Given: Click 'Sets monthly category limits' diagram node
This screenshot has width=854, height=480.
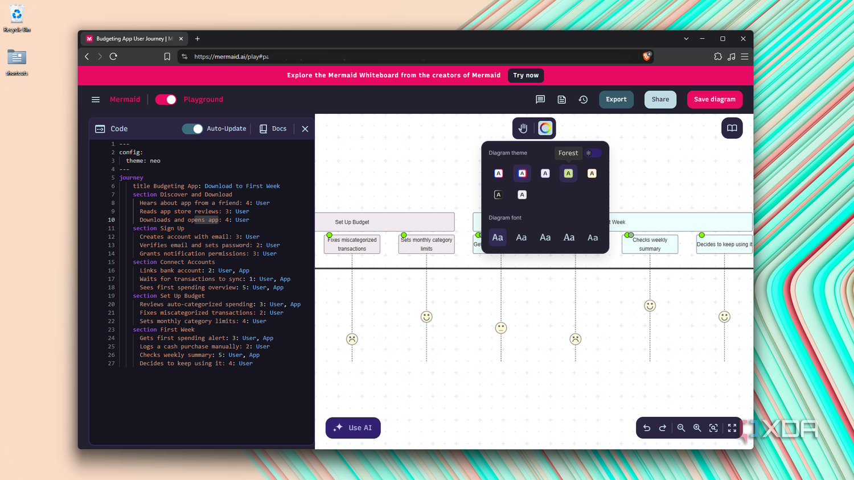Looking at the screenshot, I should [426, 244].
